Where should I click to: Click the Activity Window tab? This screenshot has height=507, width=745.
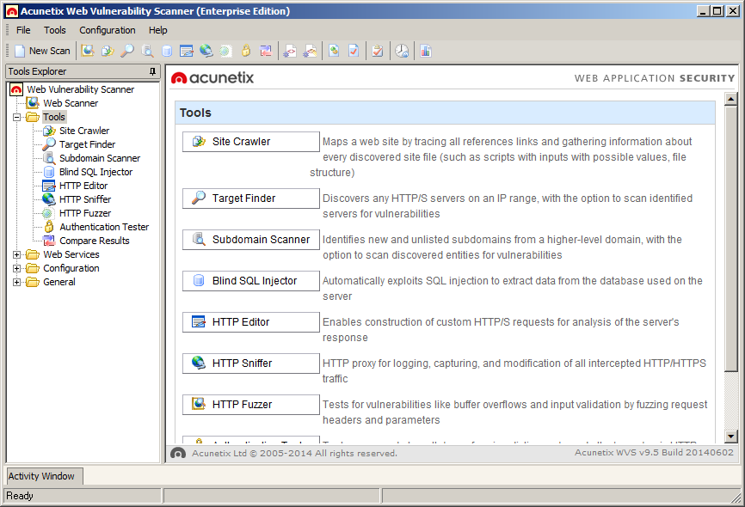click(41, 476)
